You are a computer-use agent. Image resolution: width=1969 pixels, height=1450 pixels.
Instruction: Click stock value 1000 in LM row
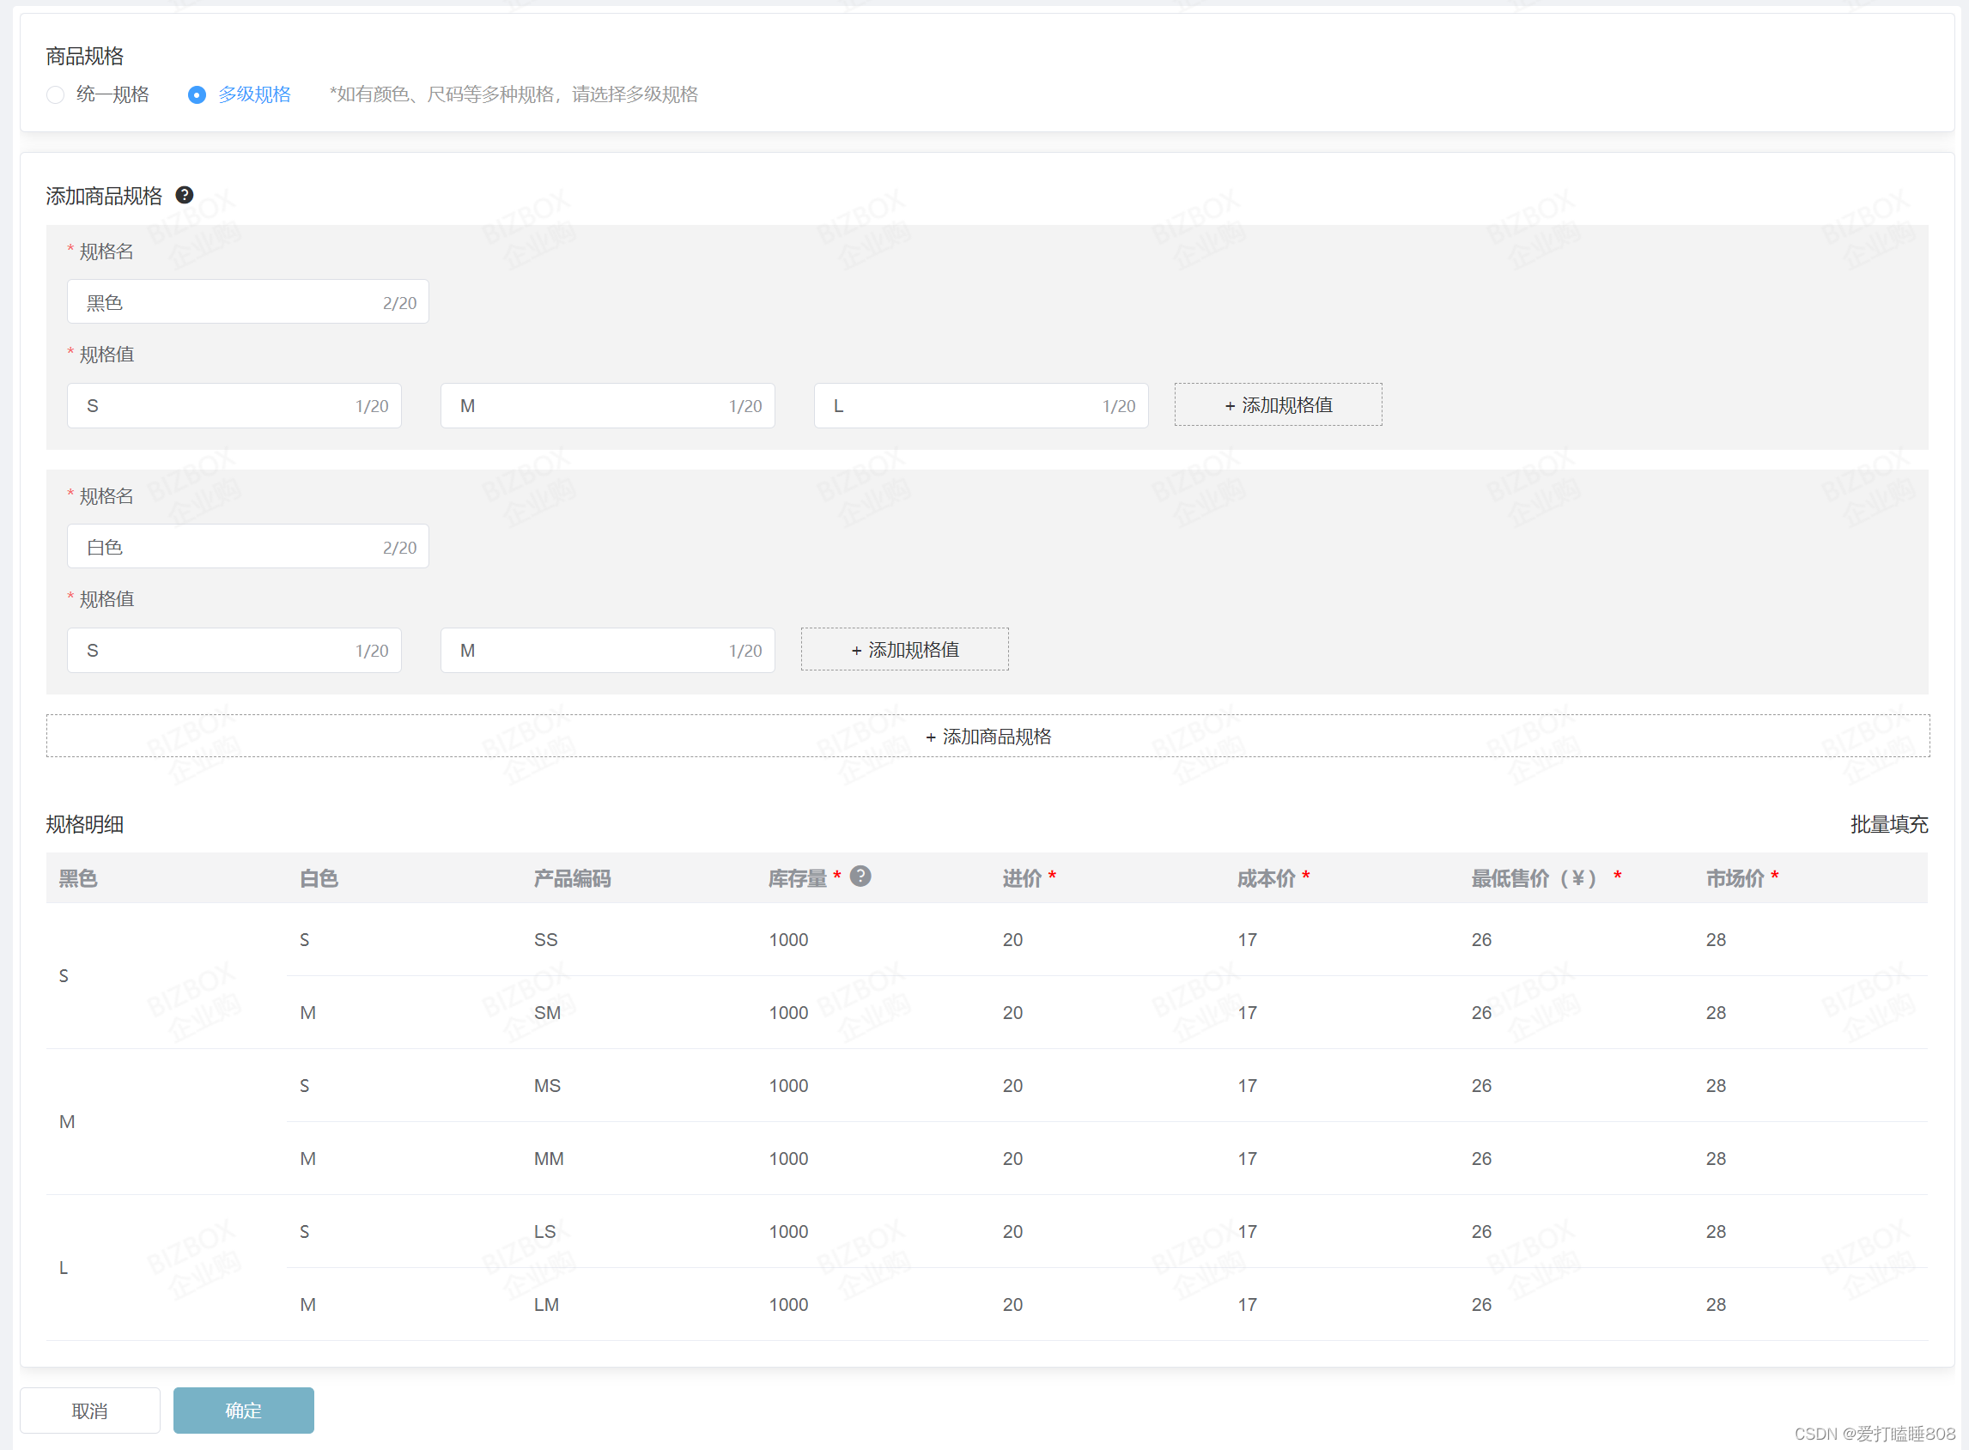(788, 1304)
